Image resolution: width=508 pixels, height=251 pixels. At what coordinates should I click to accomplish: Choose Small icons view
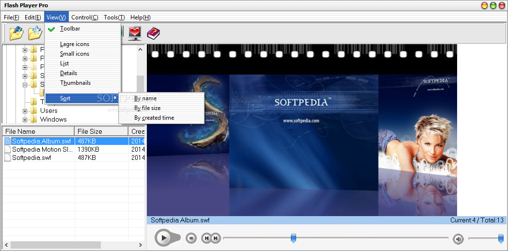82,54
